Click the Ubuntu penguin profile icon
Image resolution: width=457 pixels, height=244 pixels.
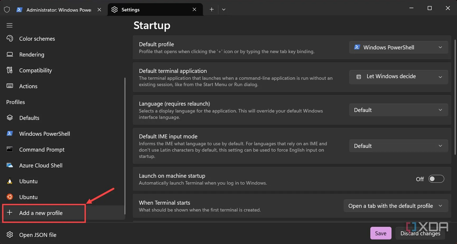coord(10,181)
